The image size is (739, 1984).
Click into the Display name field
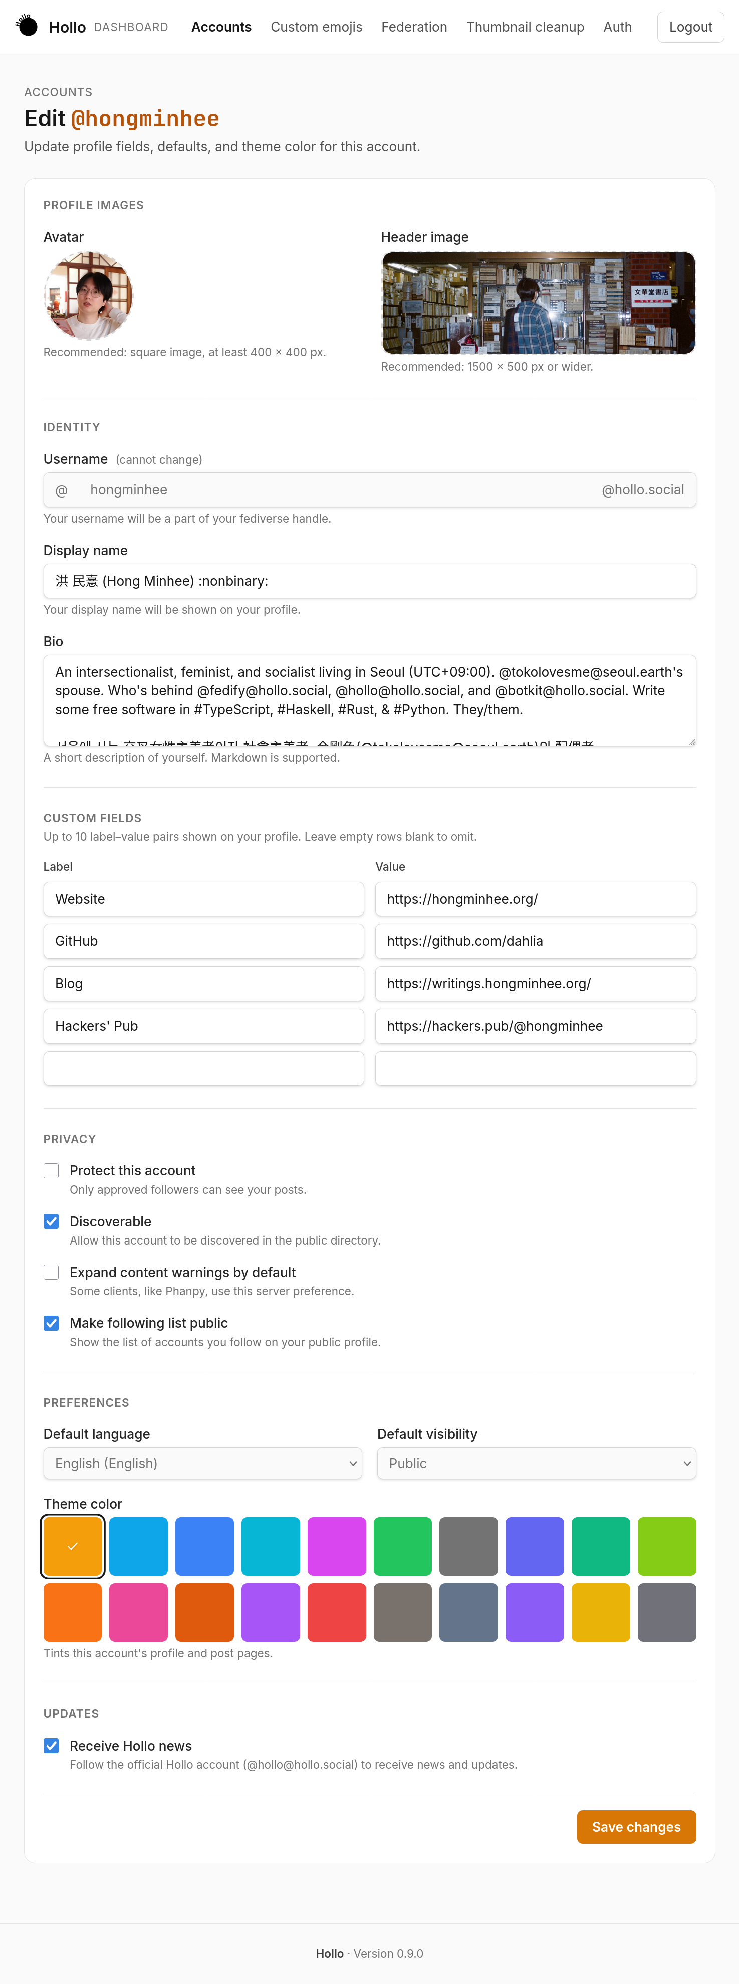(x=370, y=581)
